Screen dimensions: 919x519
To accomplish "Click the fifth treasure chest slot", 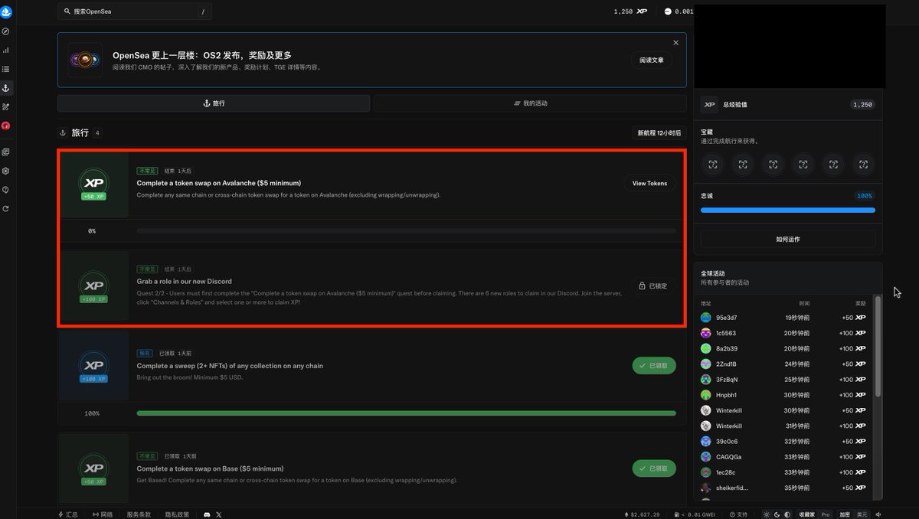I will coord(833,165).
